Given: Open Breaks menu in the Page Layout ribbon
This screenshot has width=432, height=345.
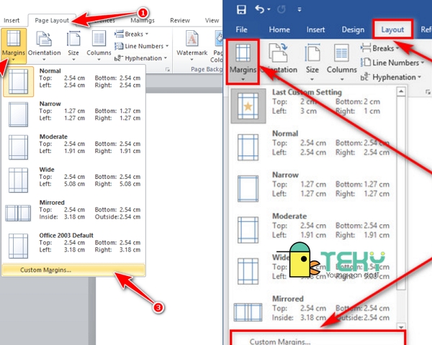Looking at the screenshot, I should 132,34.
